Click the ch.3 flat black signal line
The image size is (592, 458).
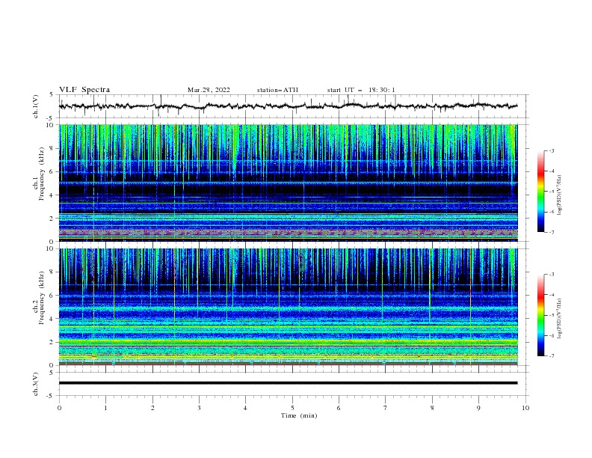[x=288, y=383]
